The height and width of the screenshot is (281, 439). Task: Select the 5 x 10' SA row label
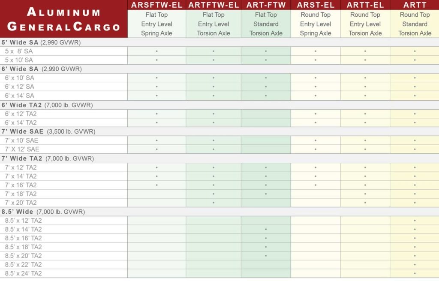pos(19,60)
